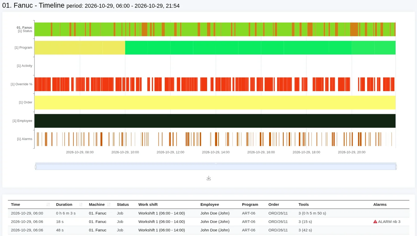417x236 pixels.
Task: Download the timeline chart image
Action: (208, 178)
